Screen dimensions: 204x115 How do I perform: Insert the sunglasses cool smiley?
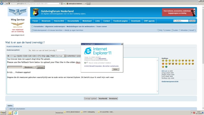click(x=183, y=61)
